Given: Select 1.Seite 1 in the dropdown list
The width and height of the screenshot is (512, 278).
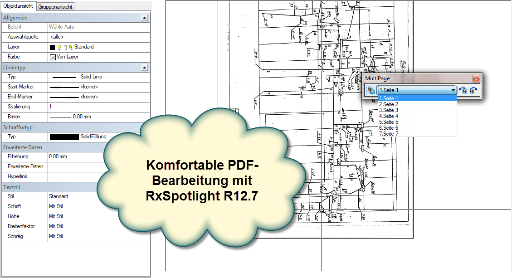Looking at the screenshot, I should 417,98.
